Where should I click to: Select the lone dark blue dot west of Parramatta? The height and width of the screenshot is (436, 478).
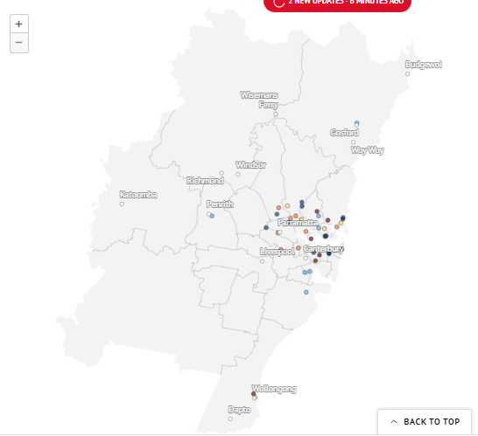(x=266, y=227)
